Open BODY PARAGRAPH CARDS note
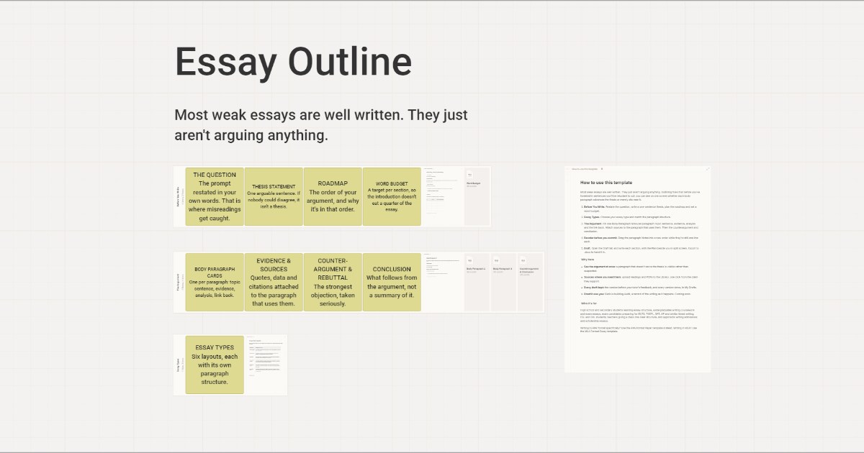Screen dimensions: 864x453 215,282
